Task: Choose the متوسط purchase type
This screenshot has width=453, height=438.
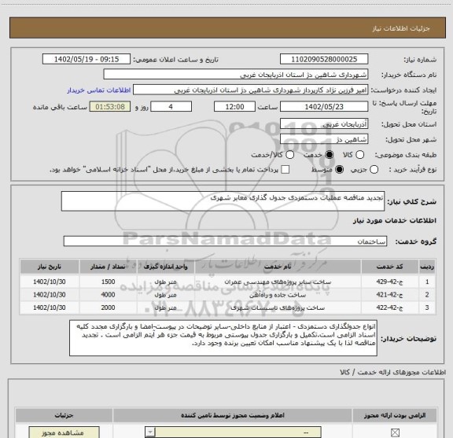Action: pos(339,170)
